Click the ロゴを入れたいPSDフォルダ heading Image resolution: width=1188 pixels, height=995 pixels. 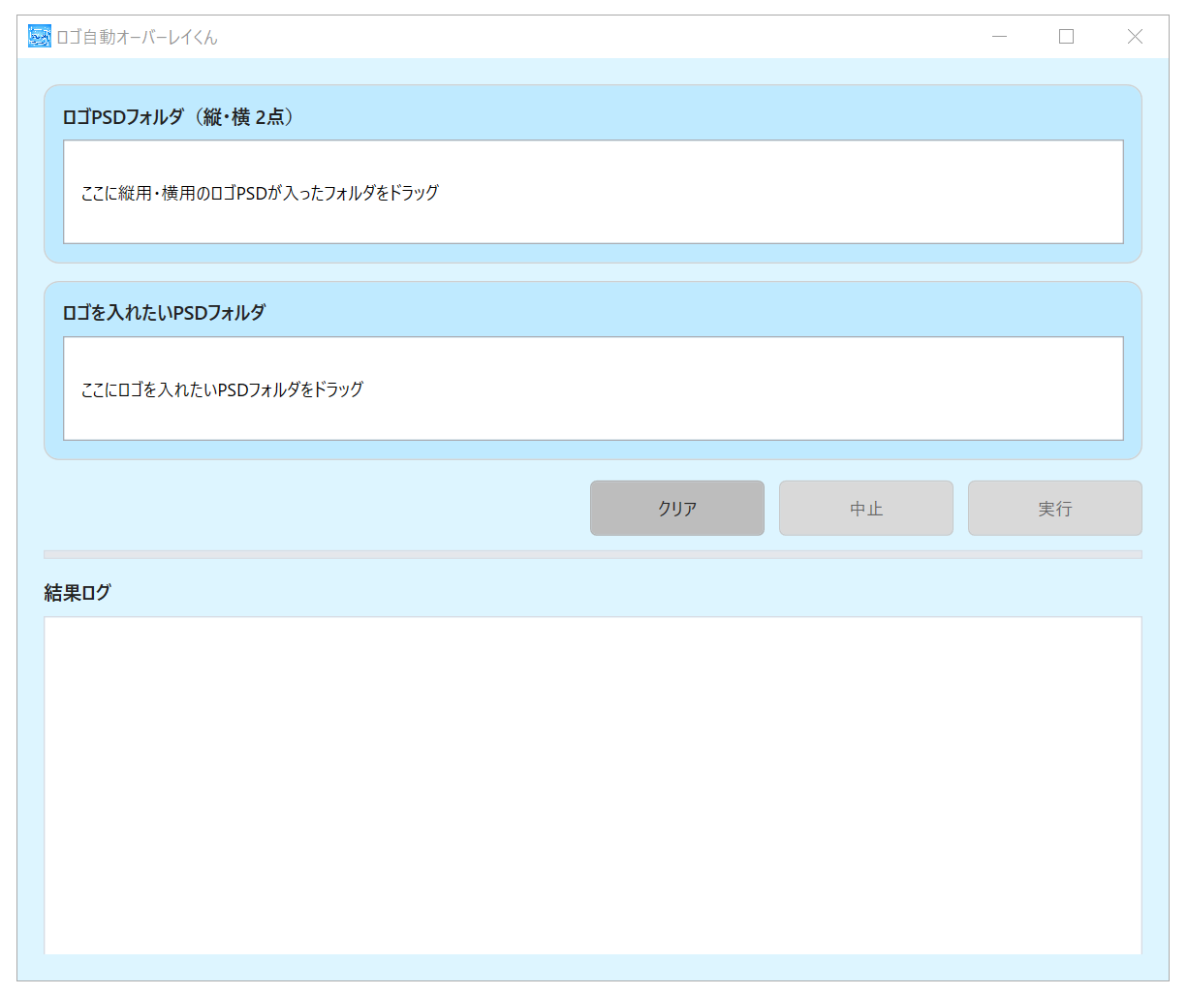[x=164, y=312]
